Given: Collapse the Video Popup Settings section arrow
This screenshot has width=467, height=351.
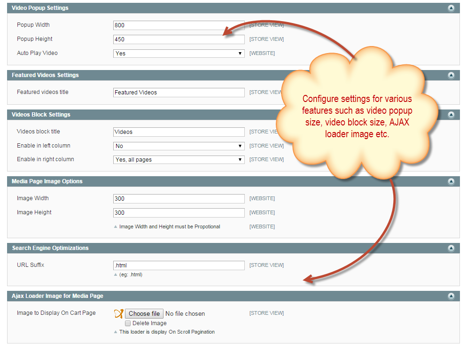Looking at the screenshot, I should click(x=451, y=8).
